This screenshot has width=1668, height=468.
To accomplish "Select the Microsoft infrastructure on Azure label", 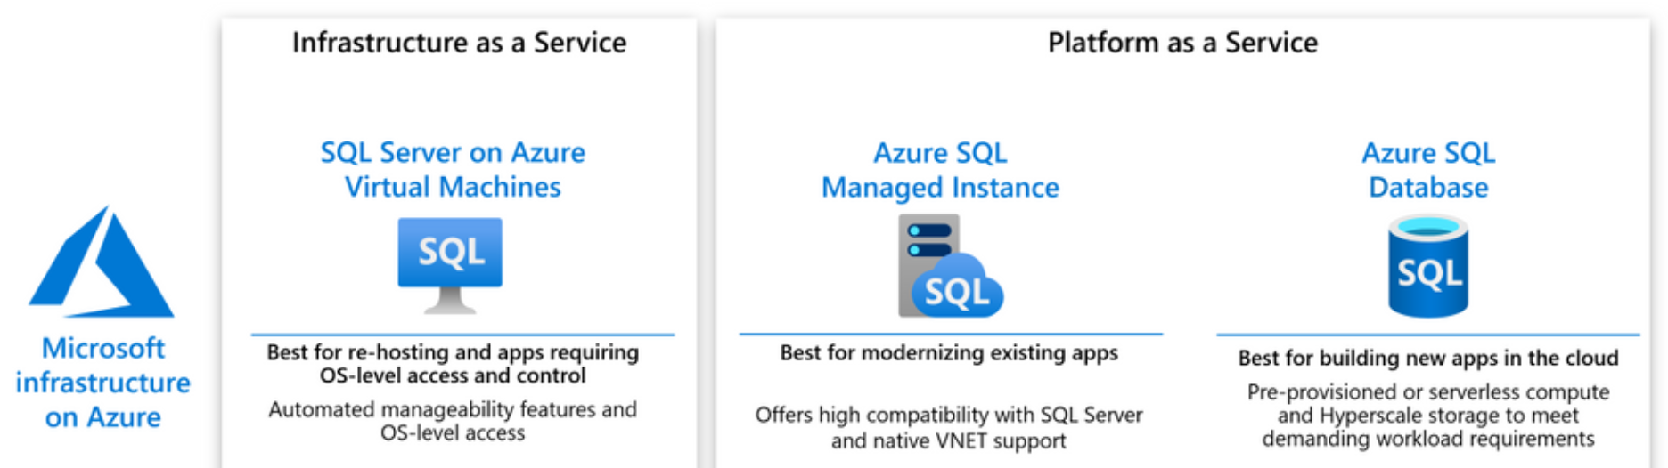I will click(x=103, y=382).
